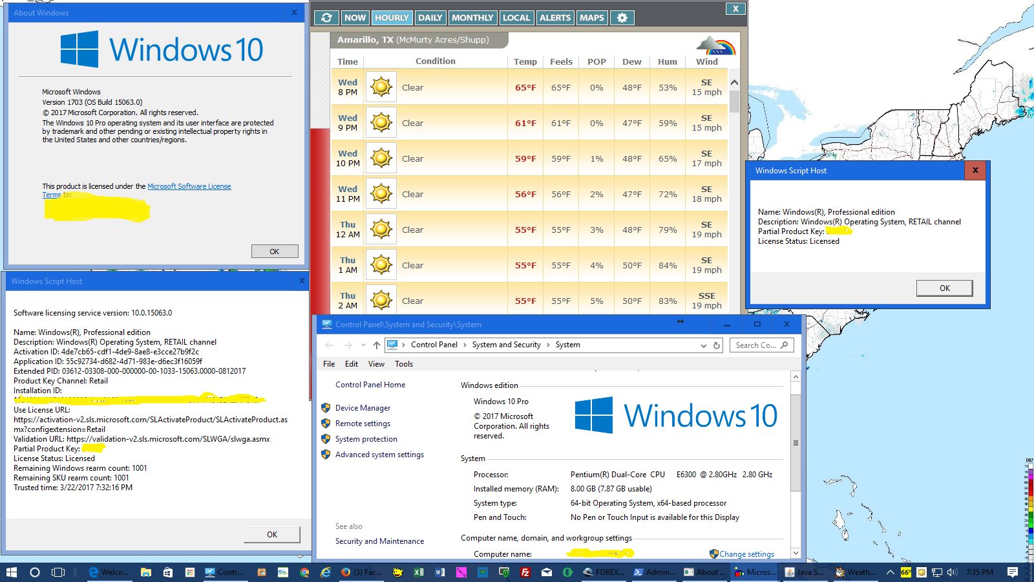Open weather settings gear icon
The image size is (1034, 582).
click(x=622, y=17)
